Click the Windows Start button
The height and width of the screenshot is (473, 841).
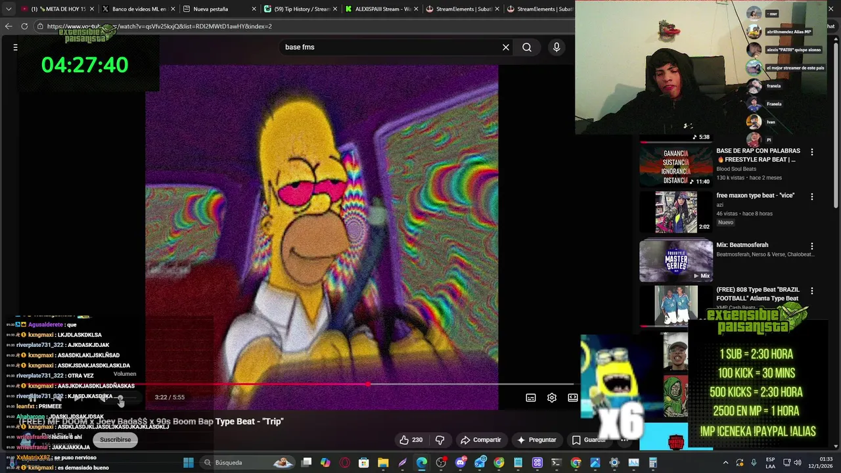189,462
